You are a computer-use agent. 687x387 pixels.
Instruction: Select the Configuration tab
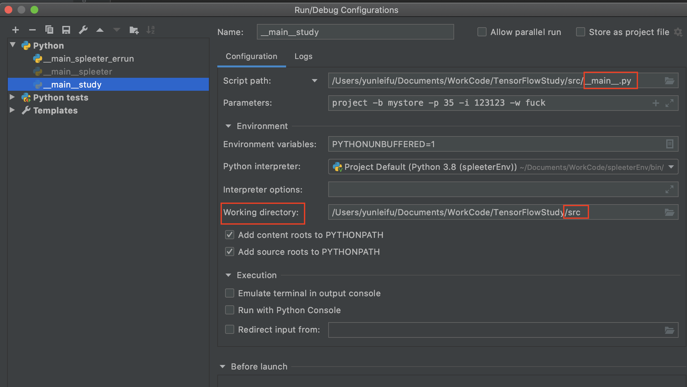coord(251,56)
